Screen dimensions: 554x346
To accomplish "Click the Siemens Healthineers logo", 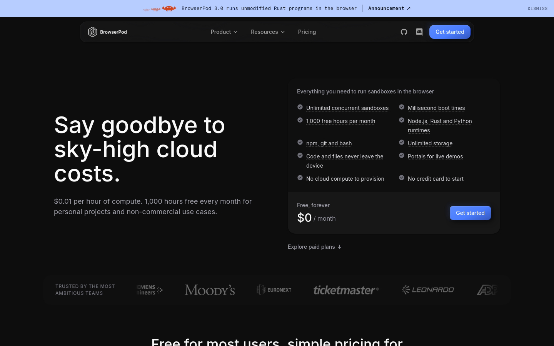I will [149, 290].
